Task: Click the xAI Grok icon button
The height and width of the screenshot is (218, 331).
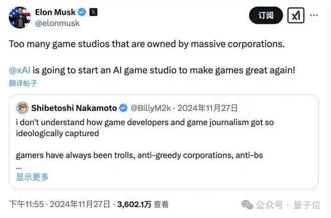Action: tap(296, 16)
